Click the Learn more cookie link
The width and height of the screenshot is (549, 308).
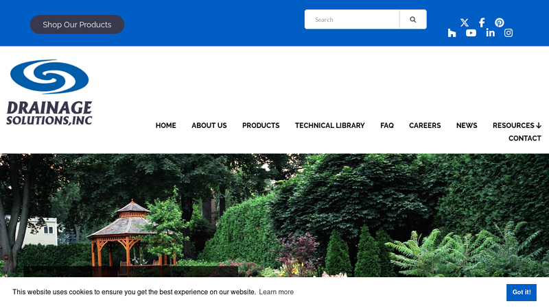277,292
